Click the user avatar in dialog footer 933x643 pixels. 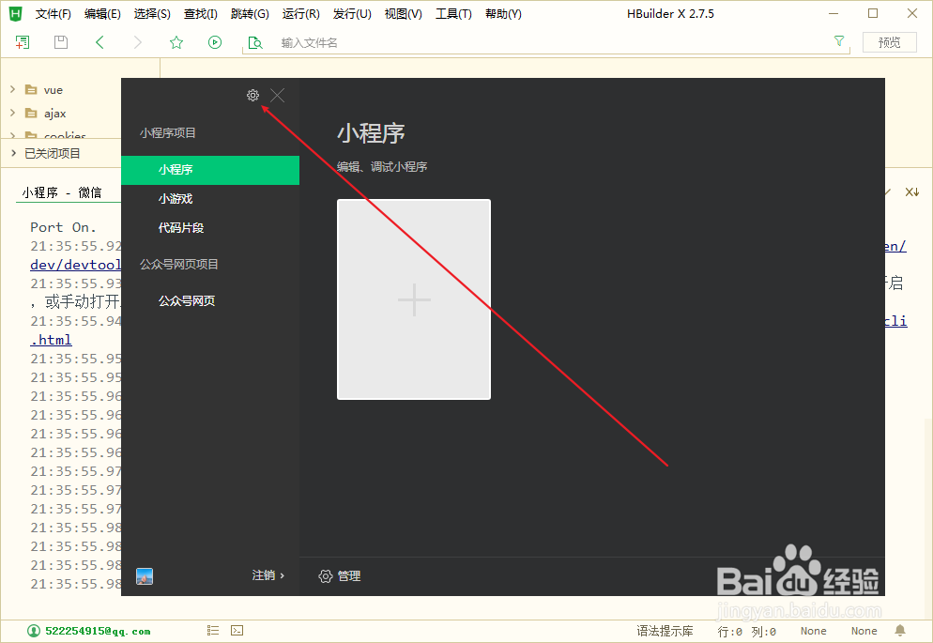point(145,575)
